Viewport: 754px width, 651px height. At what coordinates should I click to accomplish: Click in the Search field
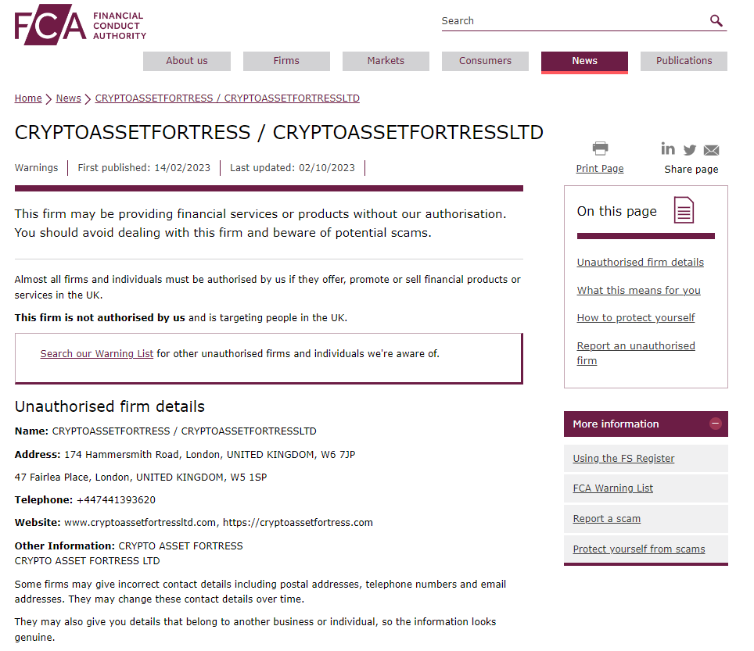pyautogui.click(x=571, y=21)
